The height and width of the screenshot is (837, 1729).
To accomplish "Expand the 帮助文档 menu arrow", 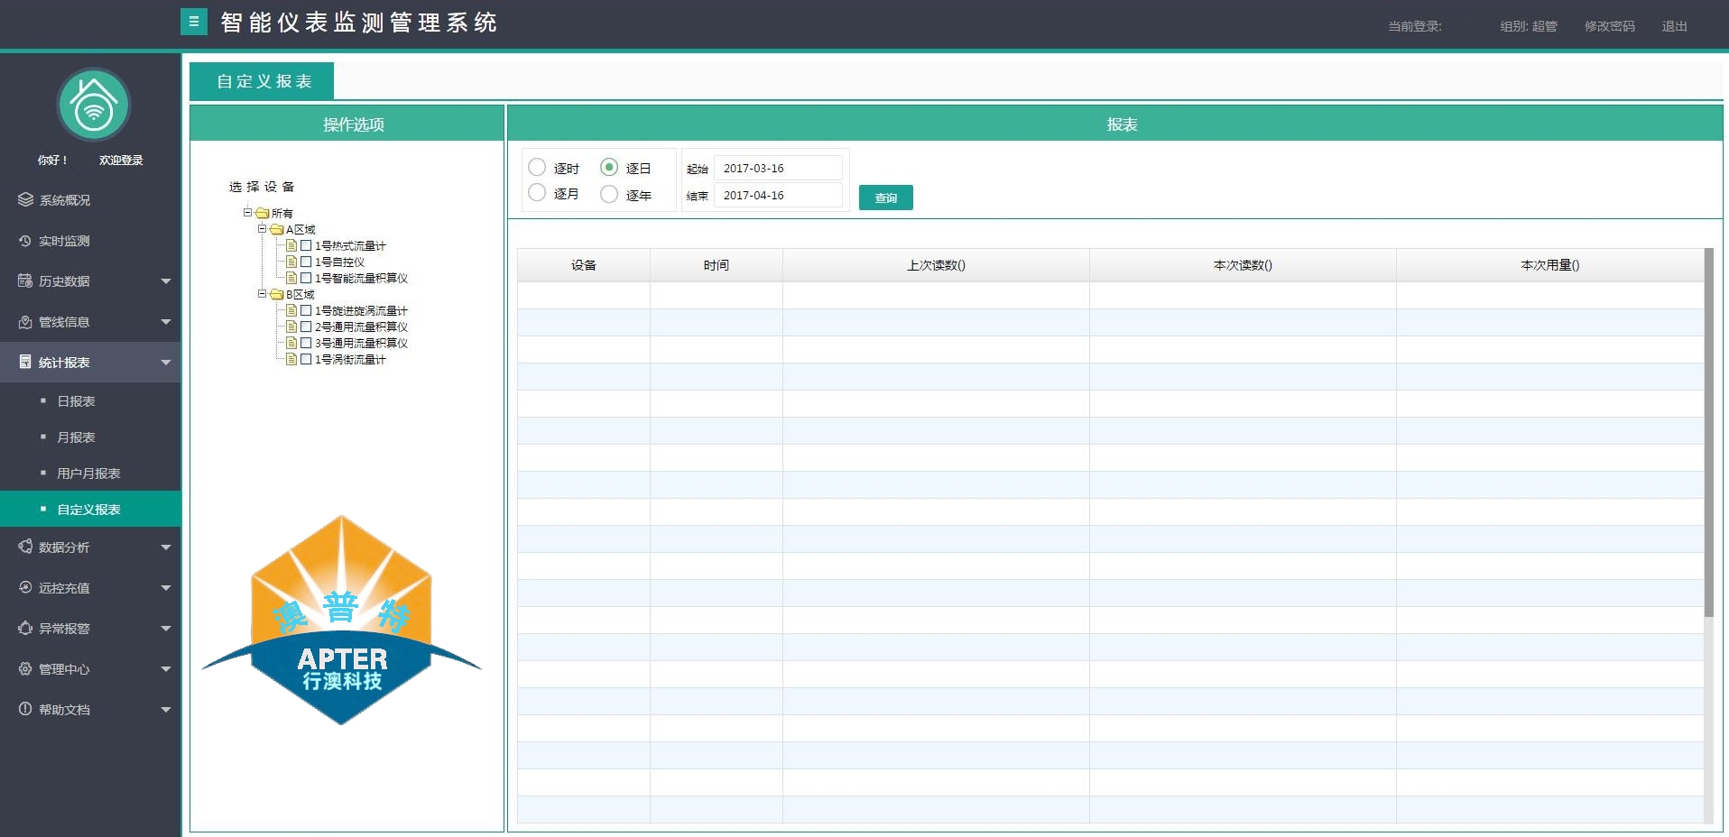I will coord(166,710).
